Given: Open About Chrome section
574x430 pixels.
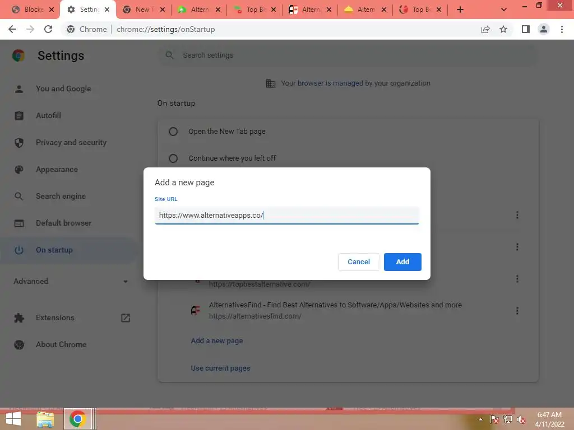Looking at the screenshot, I should coord(61,345).
